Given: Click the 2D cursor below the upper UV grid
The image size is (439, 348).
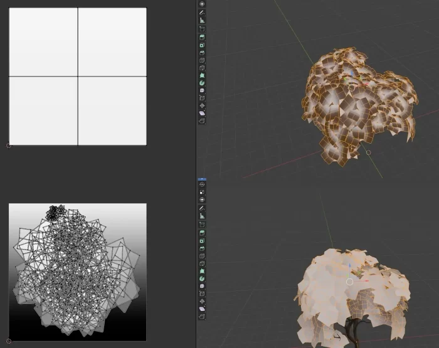Looking at the screenshot, I should tap(8, 145).
